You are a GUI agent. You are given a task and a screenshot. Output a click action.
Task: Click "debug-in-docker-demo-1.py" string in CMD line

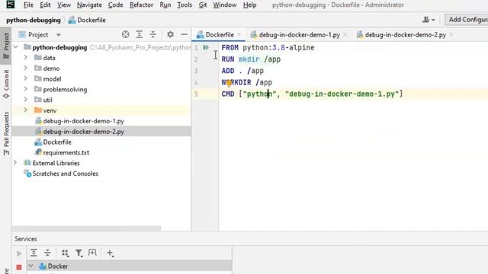tap(342, 94)
